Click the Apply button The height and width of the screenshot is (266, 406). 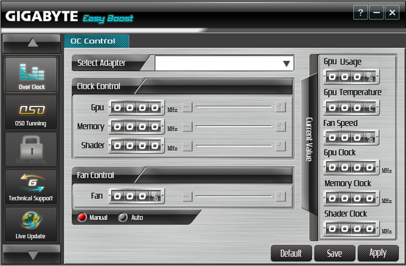(378, 253)
